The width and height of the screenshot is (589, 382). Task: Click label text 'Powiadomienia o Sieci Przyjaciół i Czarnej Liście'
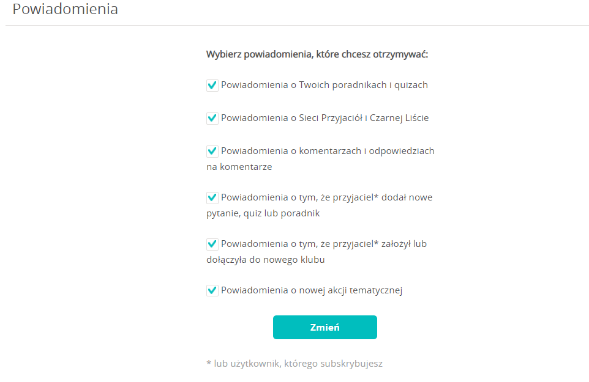tap(325, 118)
